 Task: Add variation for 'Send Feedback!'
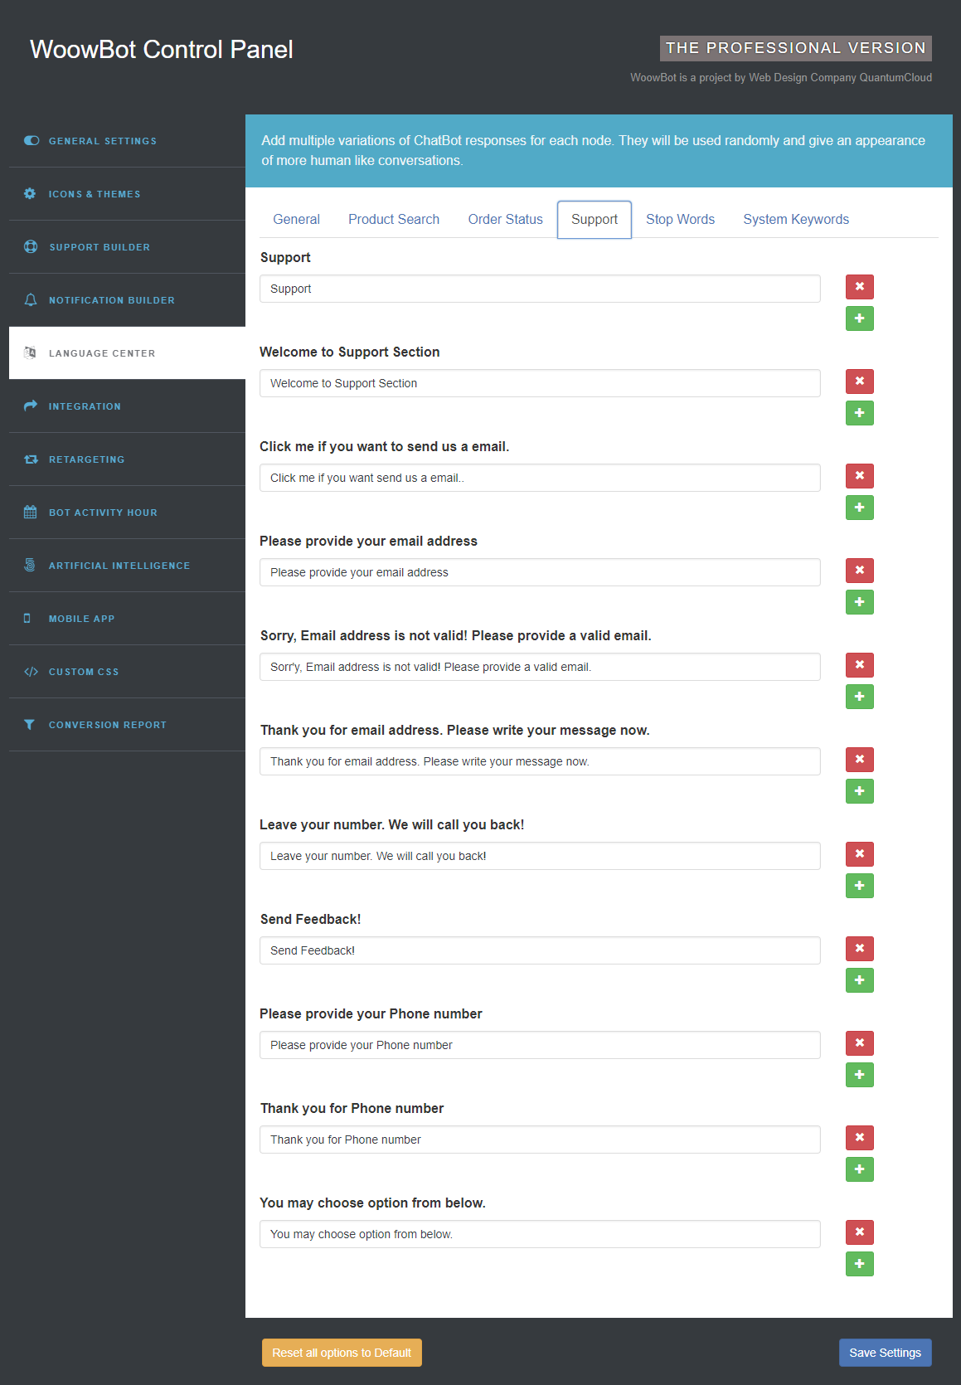(860, 979)
